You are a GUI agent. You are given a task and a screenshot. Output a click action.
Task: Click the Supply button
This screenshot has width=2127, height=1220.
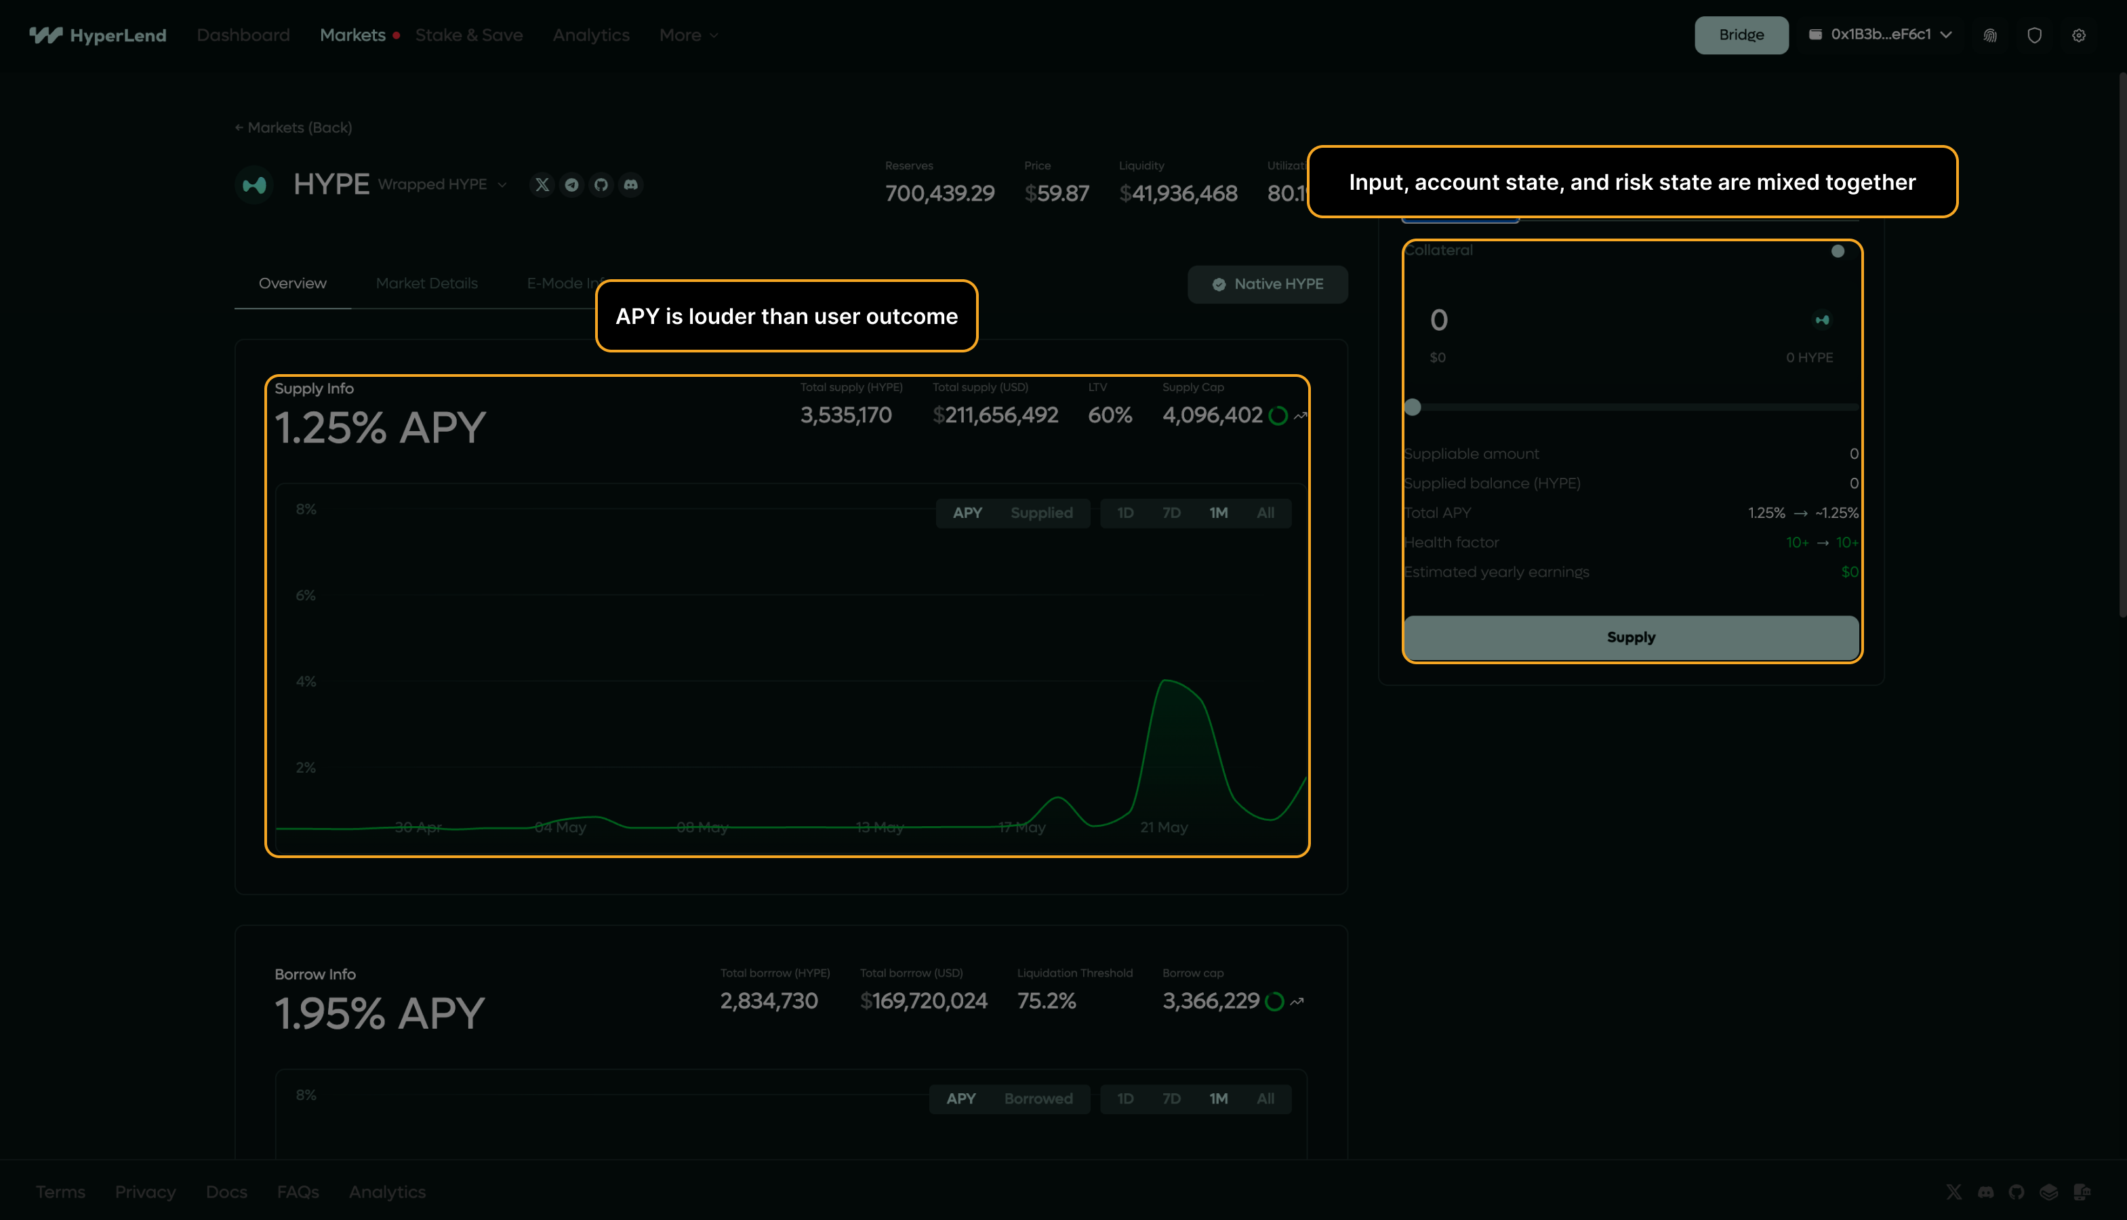[1631, 638]
